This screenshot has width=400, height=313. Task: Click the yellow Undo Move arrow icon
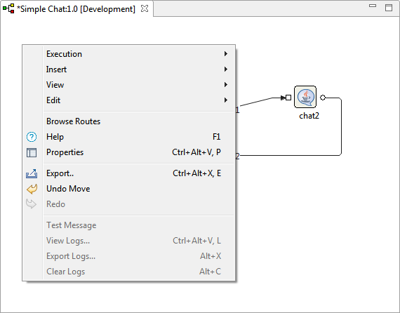point(32,189)
